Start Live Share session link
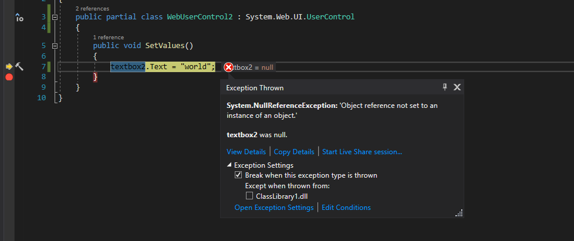 coord(362,152)
